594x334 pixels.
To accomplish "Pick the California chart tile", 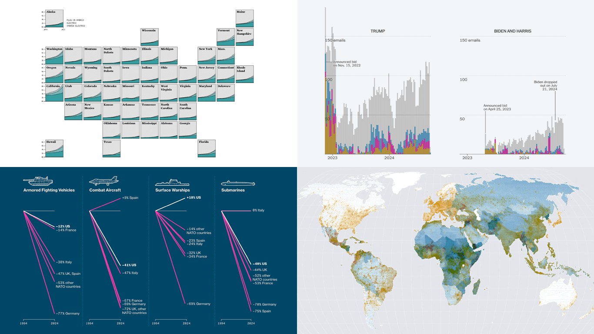I will click(x=54, y=93).
